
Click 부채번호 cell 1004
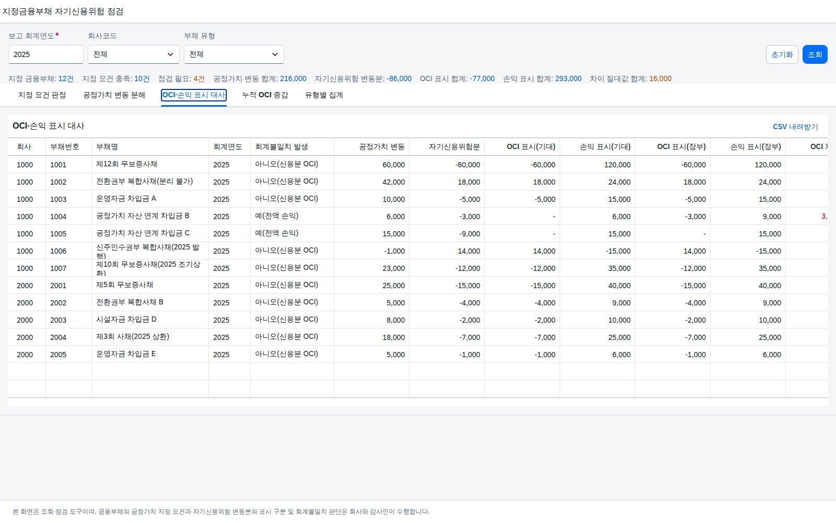click(x=69, y=217)
